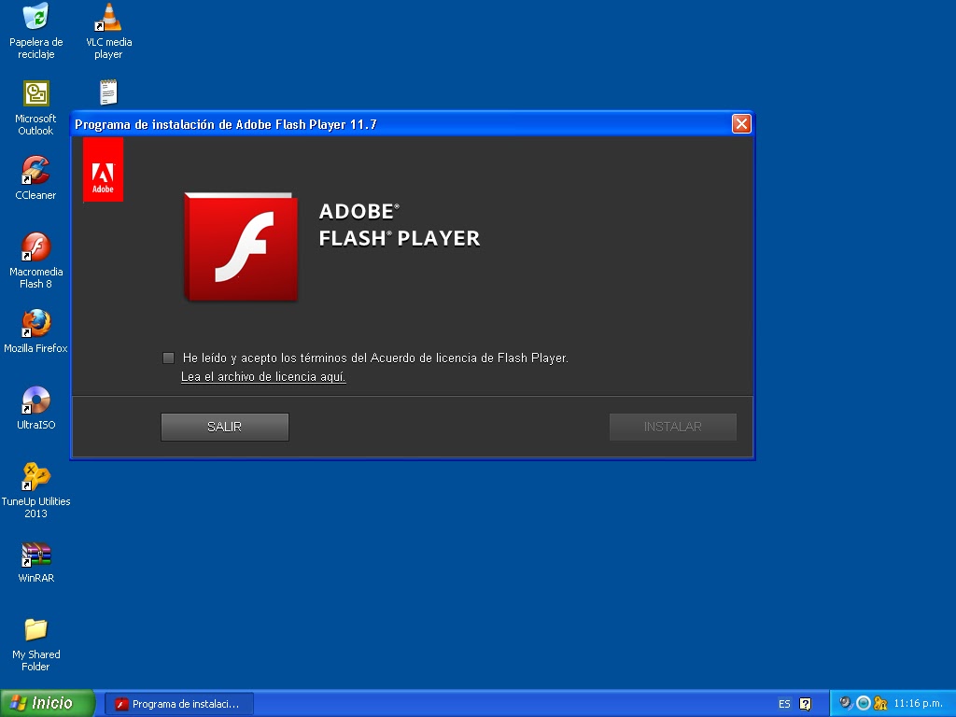Click the 11:16 p.m. clock

coord(919,704)
